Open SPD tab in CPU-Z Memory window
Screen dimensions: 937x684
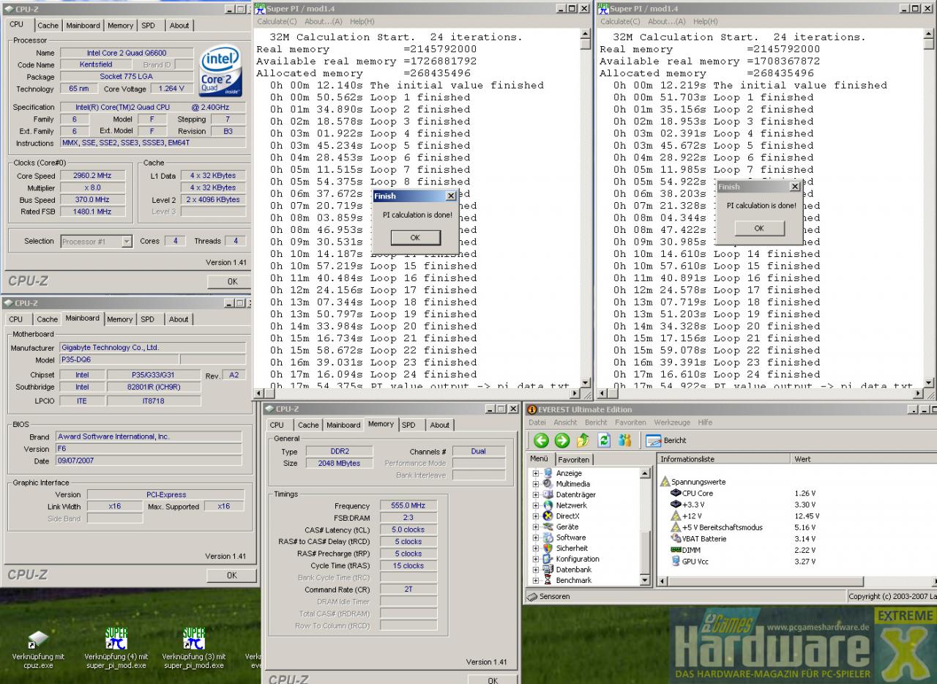pos(408,425)
